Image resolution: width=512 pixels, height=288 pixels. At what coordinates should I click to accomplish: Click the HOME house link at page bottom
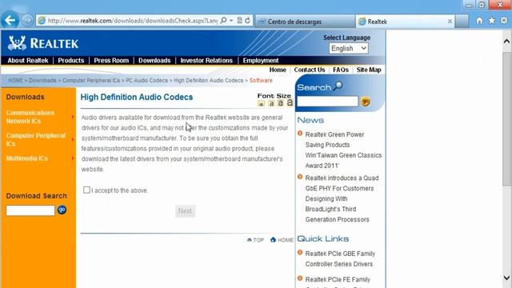282,240
